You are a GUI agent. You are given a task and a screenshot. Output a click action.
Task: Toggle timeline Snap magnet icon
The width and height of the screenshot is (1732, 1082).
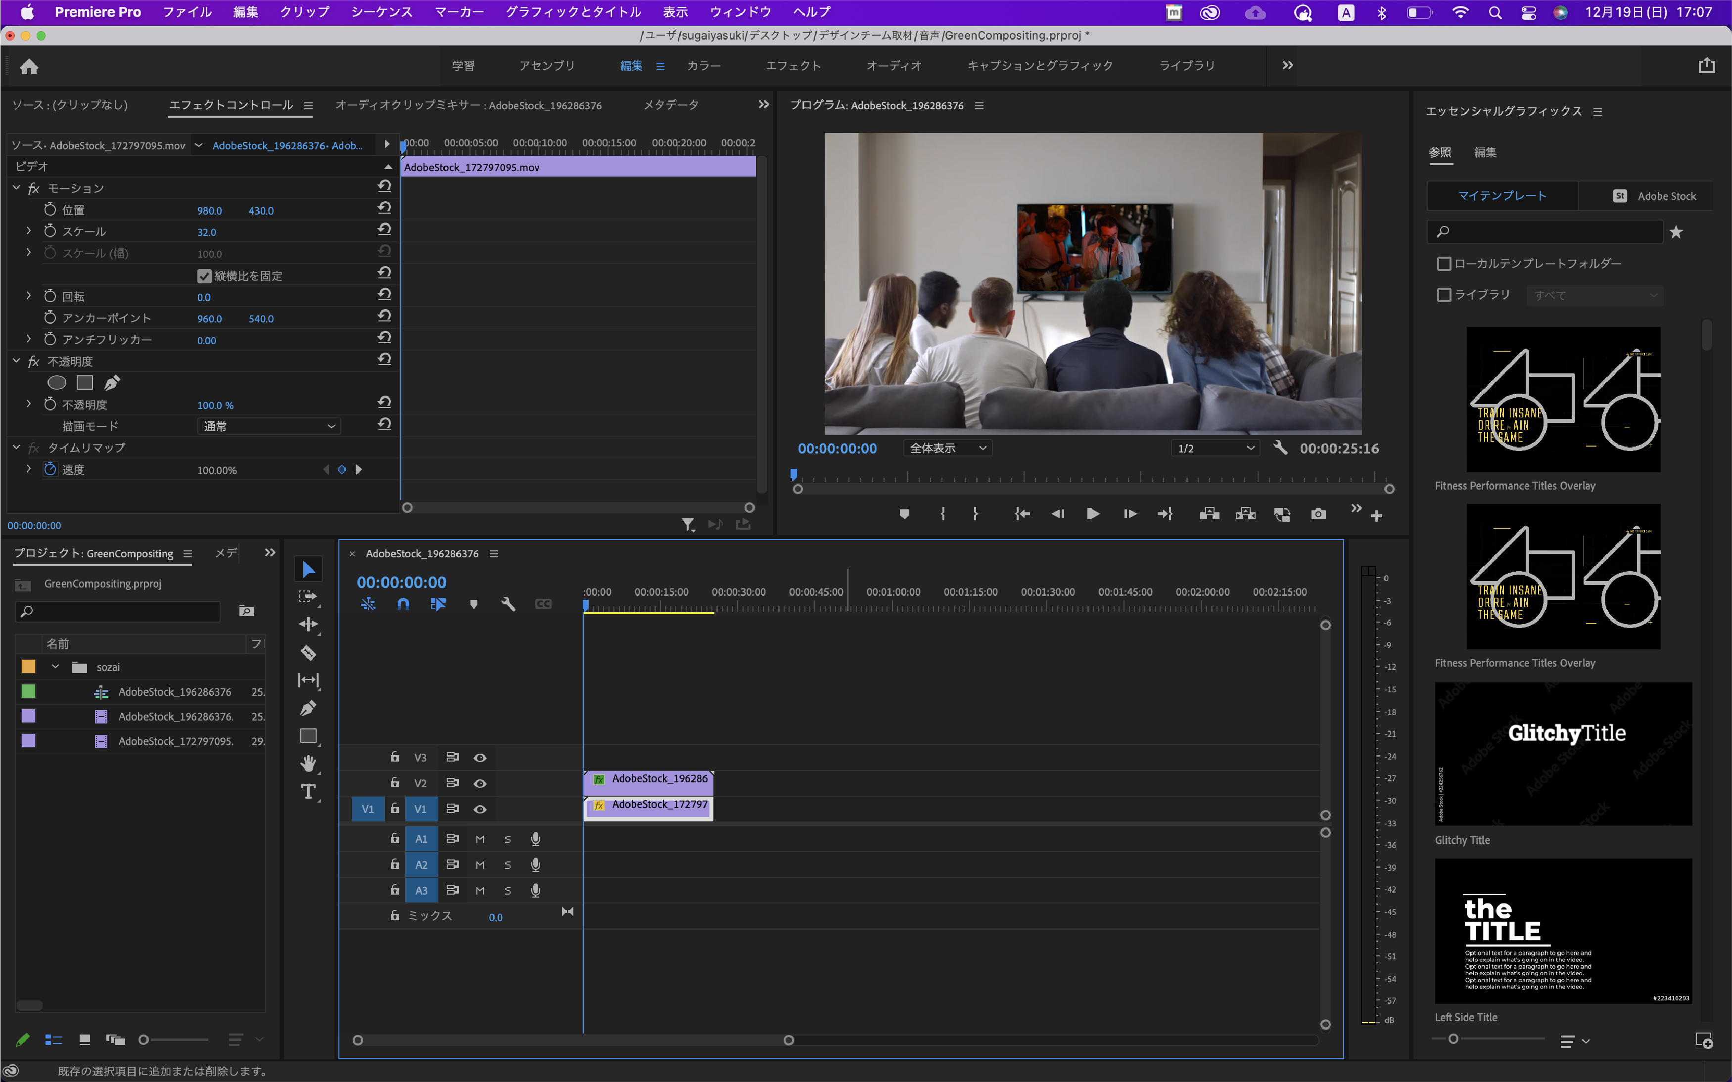pyautogui.click(x=403, y=604)
